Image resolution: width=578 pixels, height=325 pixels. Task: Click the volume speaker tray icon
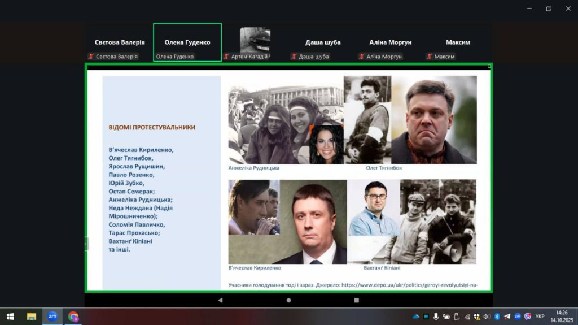point(487,317)
